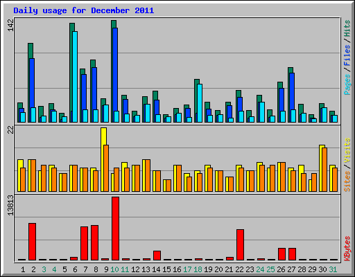Click the red KBytes bar for day 26

(x=282, y=254)
